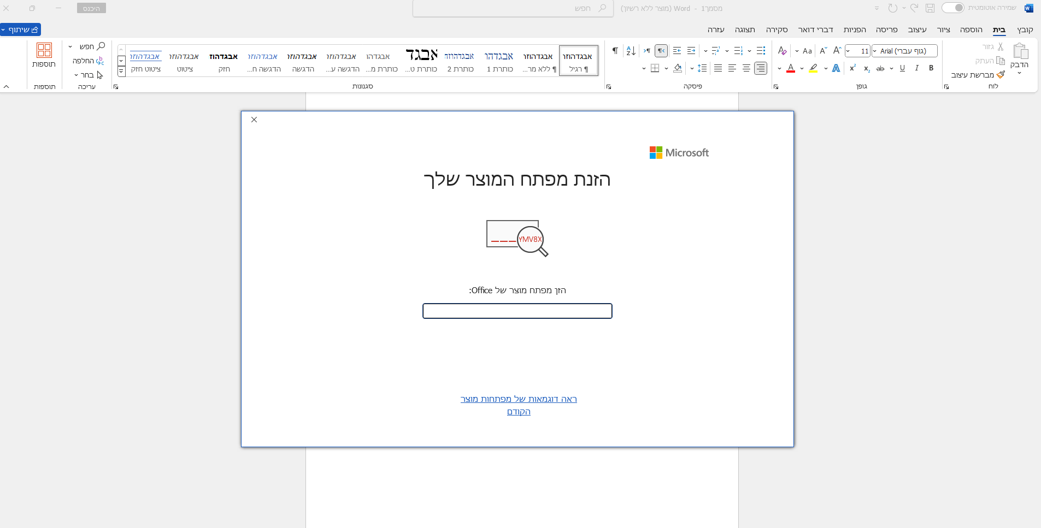Toggle Strikethrough formatting
The height and width of the screenshot is (528, 1041).
(880, 68)
